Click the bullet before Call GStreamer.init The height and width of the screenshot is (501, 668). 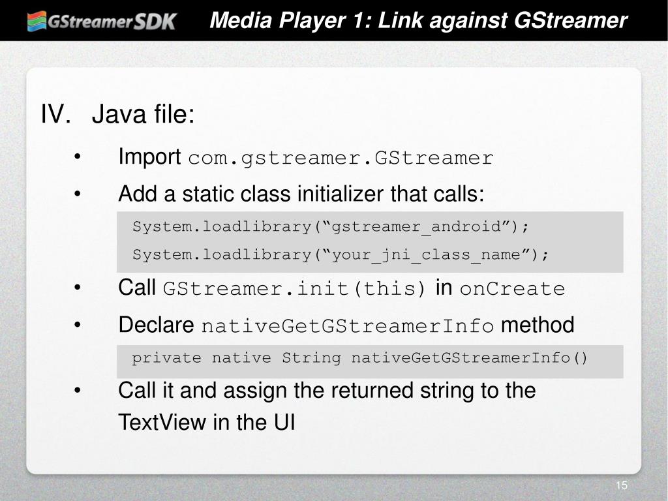pyautogui.click(x=77, y=288)
